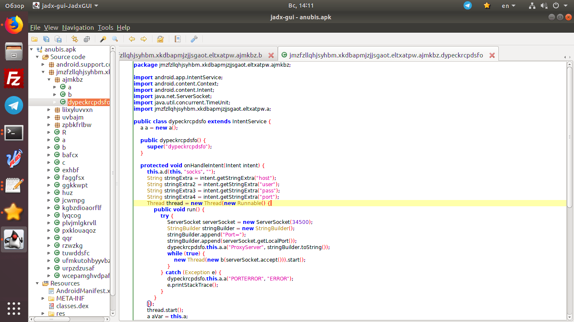This screenshot has height=322, width=574.
Task: Collapse the Source code tree node
Action: [37, 57]
